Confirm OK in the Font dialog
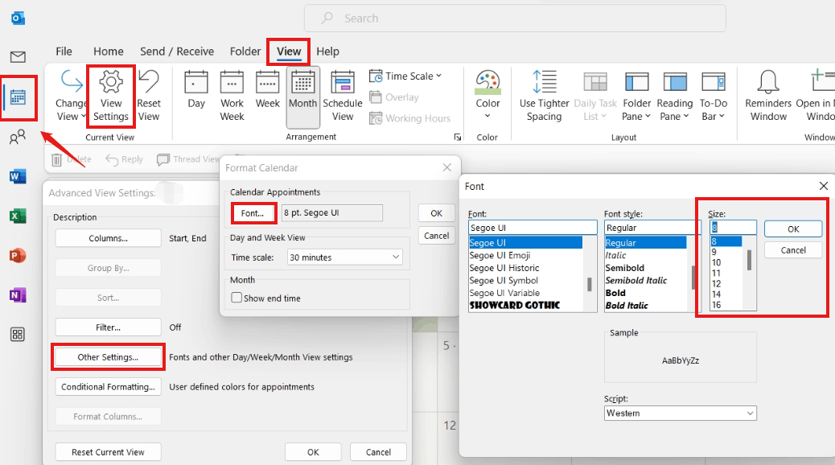The height and width of the screenshot is (465, 835). (793, 229)
